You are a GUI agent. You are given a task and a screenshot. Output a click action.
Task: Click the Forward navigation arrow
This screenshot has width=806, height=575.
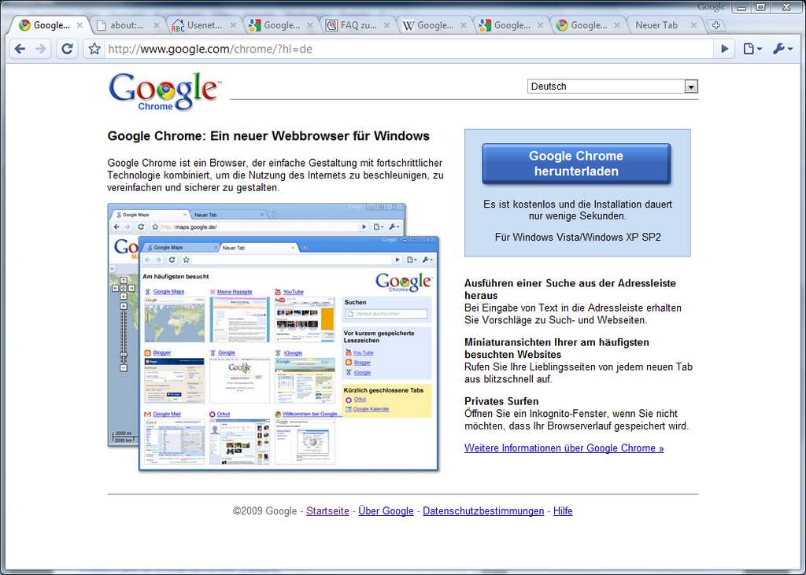point(41,49)
